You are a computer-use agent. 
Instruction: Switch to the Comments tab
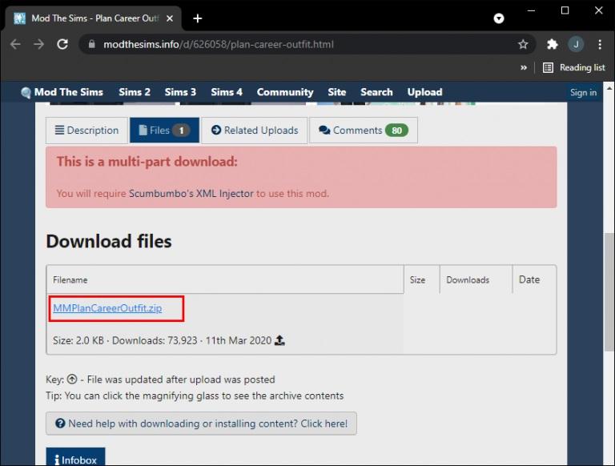coord(363,131)
